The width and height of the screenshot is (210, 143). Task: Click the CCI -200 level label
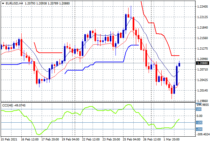click(x=199, y=129)
